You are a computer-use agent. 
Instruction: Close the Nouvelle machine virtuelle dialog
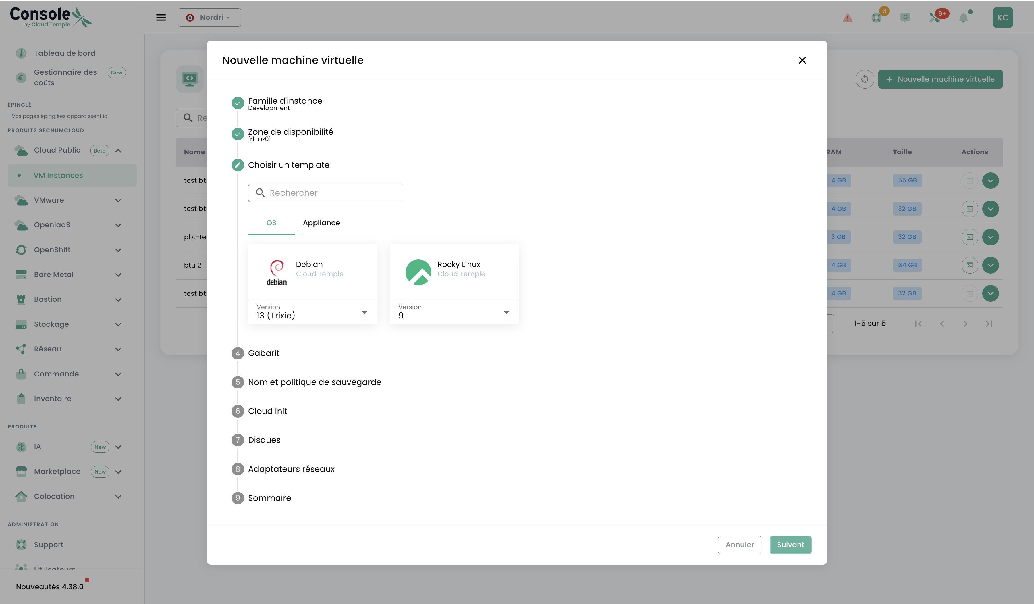pyautogui.click(x=802, y=60)
